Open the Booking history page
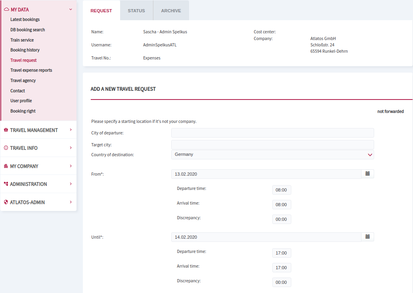Screen dimensions: 413x293 pyautogui.click(x=25, y=50)
